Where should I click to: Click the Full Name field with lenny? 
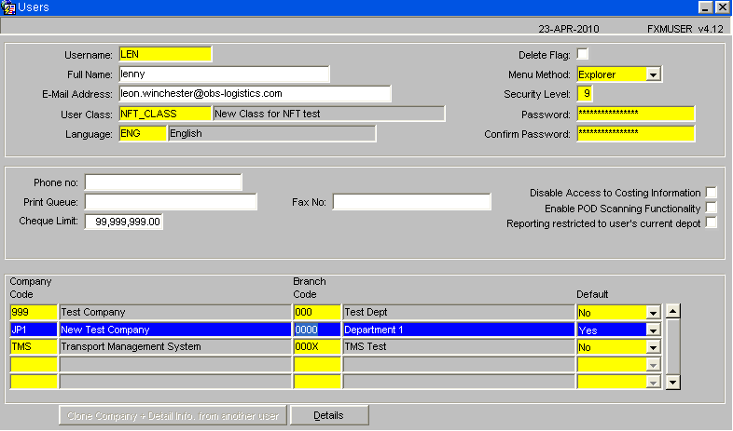225,74
